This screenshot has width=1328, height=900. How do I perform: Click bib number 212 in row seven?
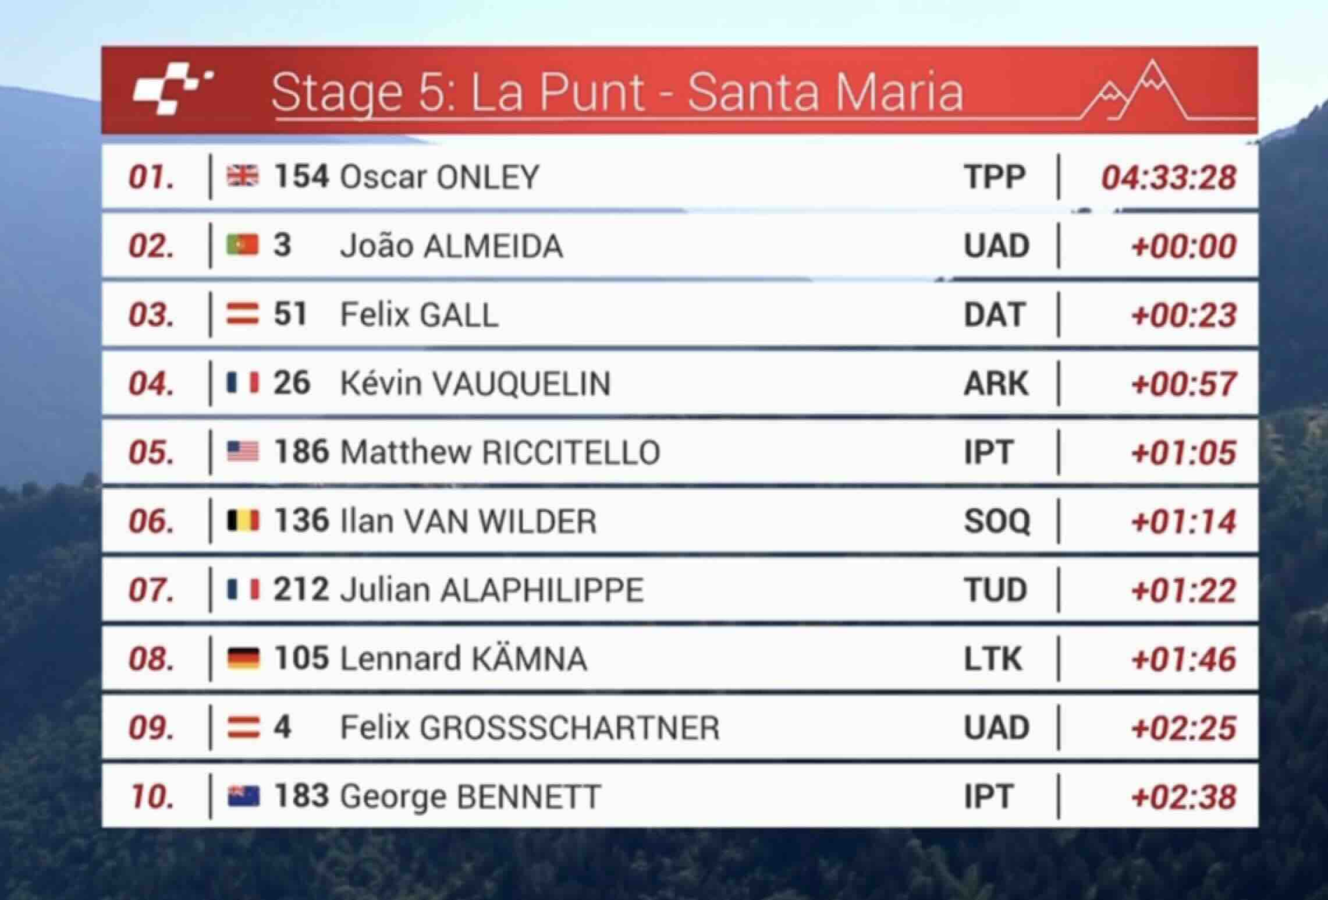tap(301, 589)
